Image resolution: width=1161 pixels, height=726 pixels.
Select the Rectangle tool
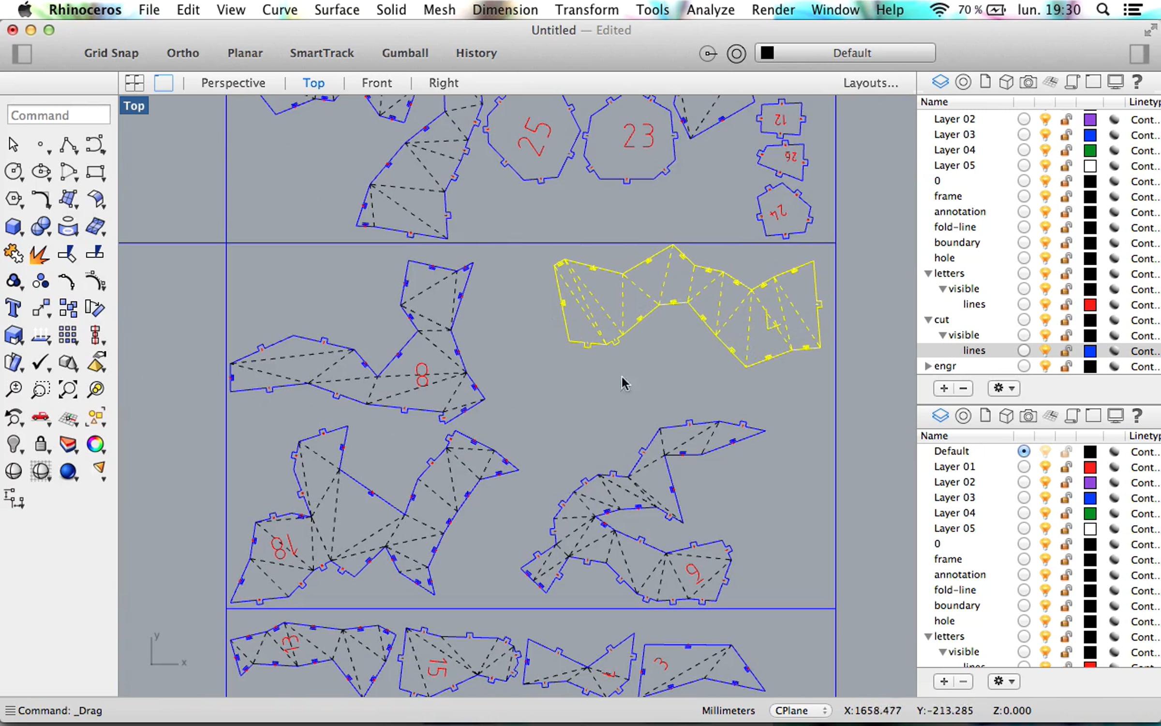coord(95,171)
